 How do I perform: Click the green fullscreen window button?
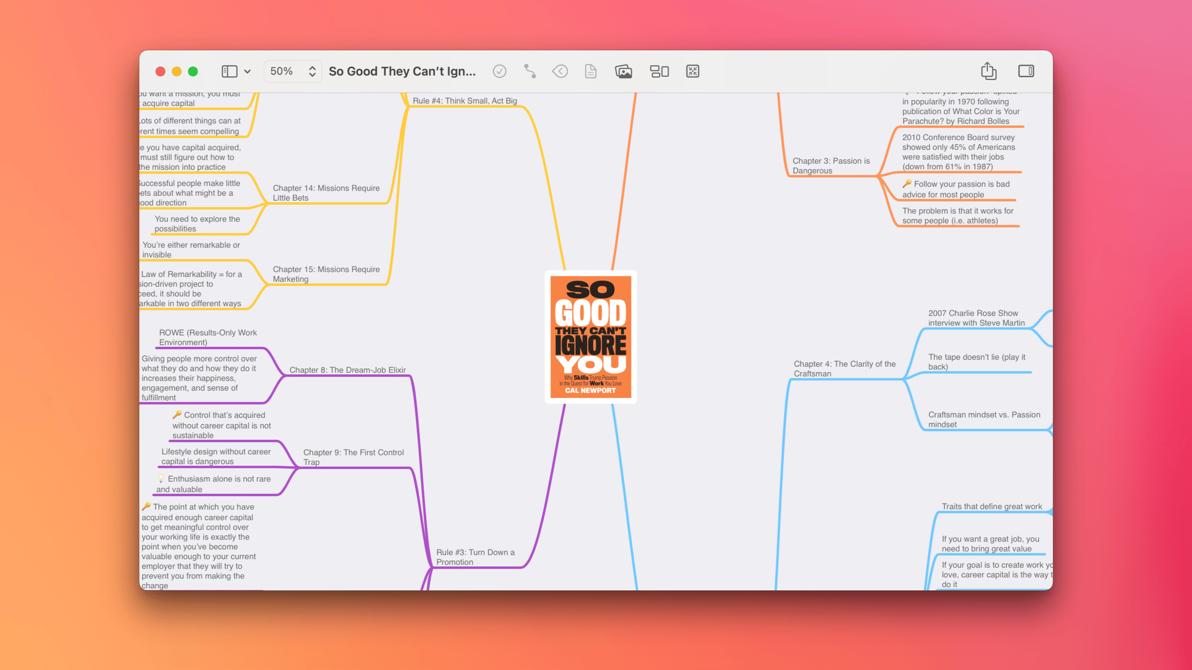click(x=193, y=71)
